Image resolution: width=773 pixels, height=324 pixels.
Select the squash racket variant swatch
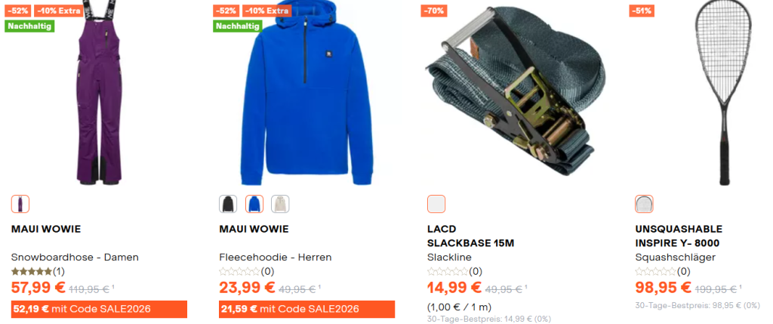pos(645,204)
